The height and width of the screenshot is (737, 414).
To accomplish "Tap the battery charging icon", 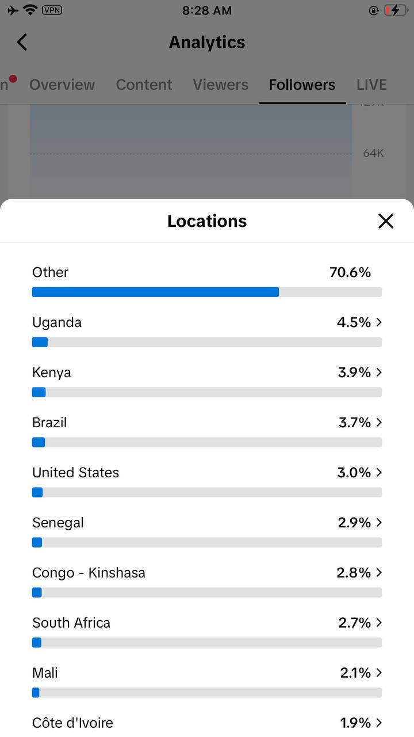I will point(396,10).
